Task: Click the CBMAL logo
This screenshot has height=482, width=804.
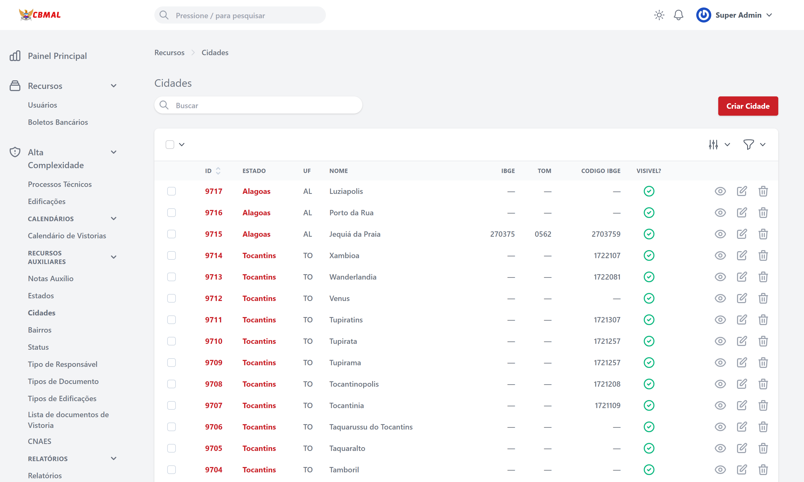Action: coord(40,15)
